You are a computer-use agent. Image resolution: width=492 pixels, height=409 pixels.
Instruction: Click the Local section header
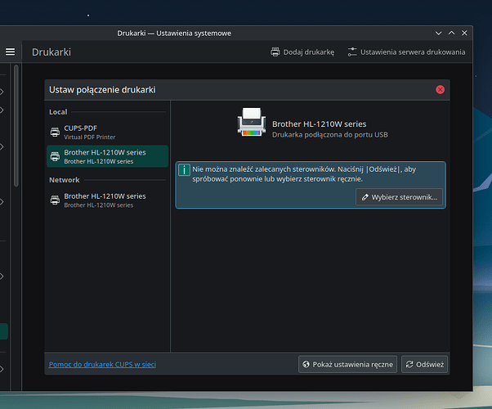[58, 112]
